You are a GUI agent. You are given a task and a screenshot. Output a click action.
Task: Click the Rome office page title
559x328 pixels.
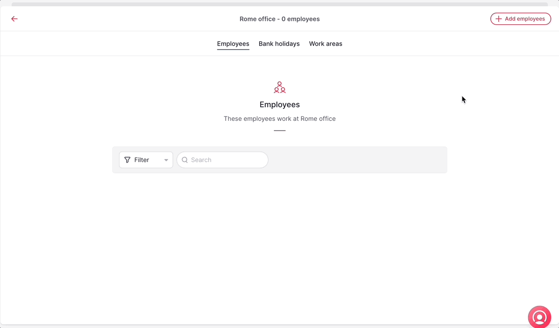[279, 19]
